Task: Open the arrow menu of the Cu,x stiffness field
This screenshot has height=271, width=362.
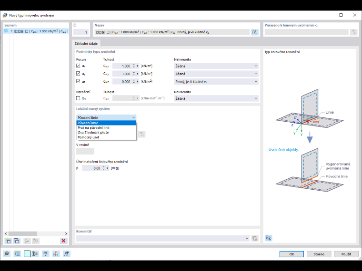Action: (138, 66)
